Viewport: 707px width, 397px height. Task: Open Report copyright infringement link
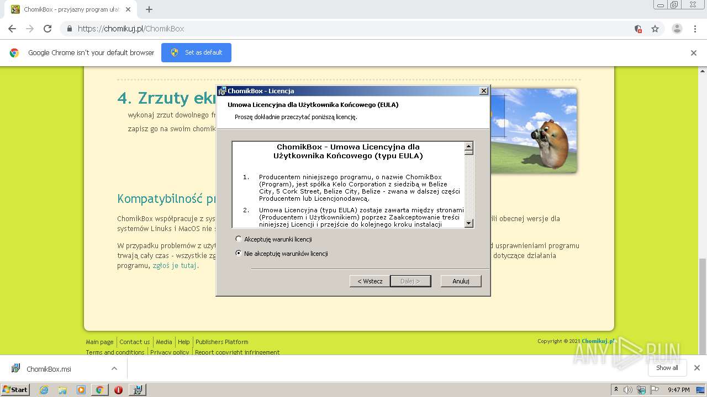tap(237, 352)
